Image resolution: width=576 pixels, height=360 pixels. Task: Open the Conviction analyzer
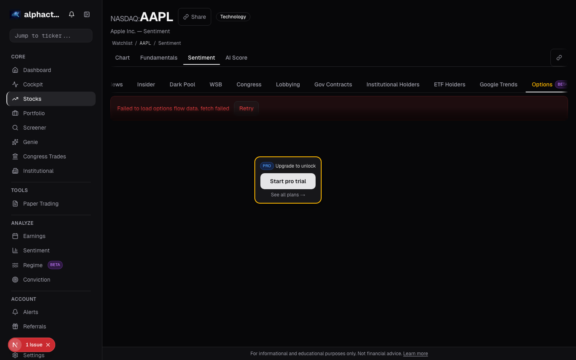(x=36, y=280)
